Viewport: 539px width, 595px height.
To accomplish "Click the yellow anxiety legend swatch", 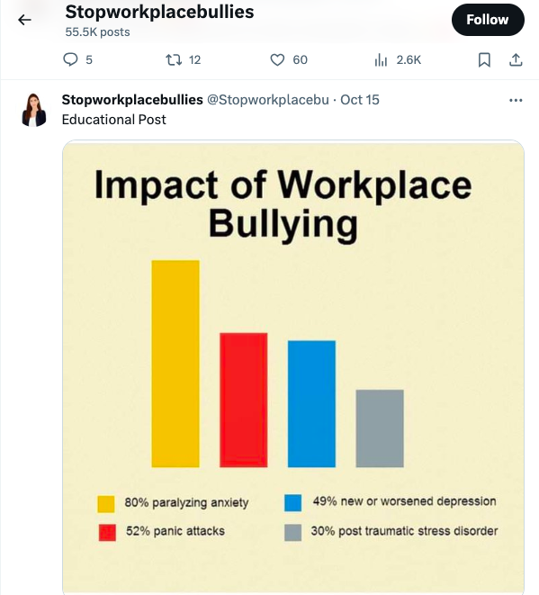I will [x=106, y=504].
